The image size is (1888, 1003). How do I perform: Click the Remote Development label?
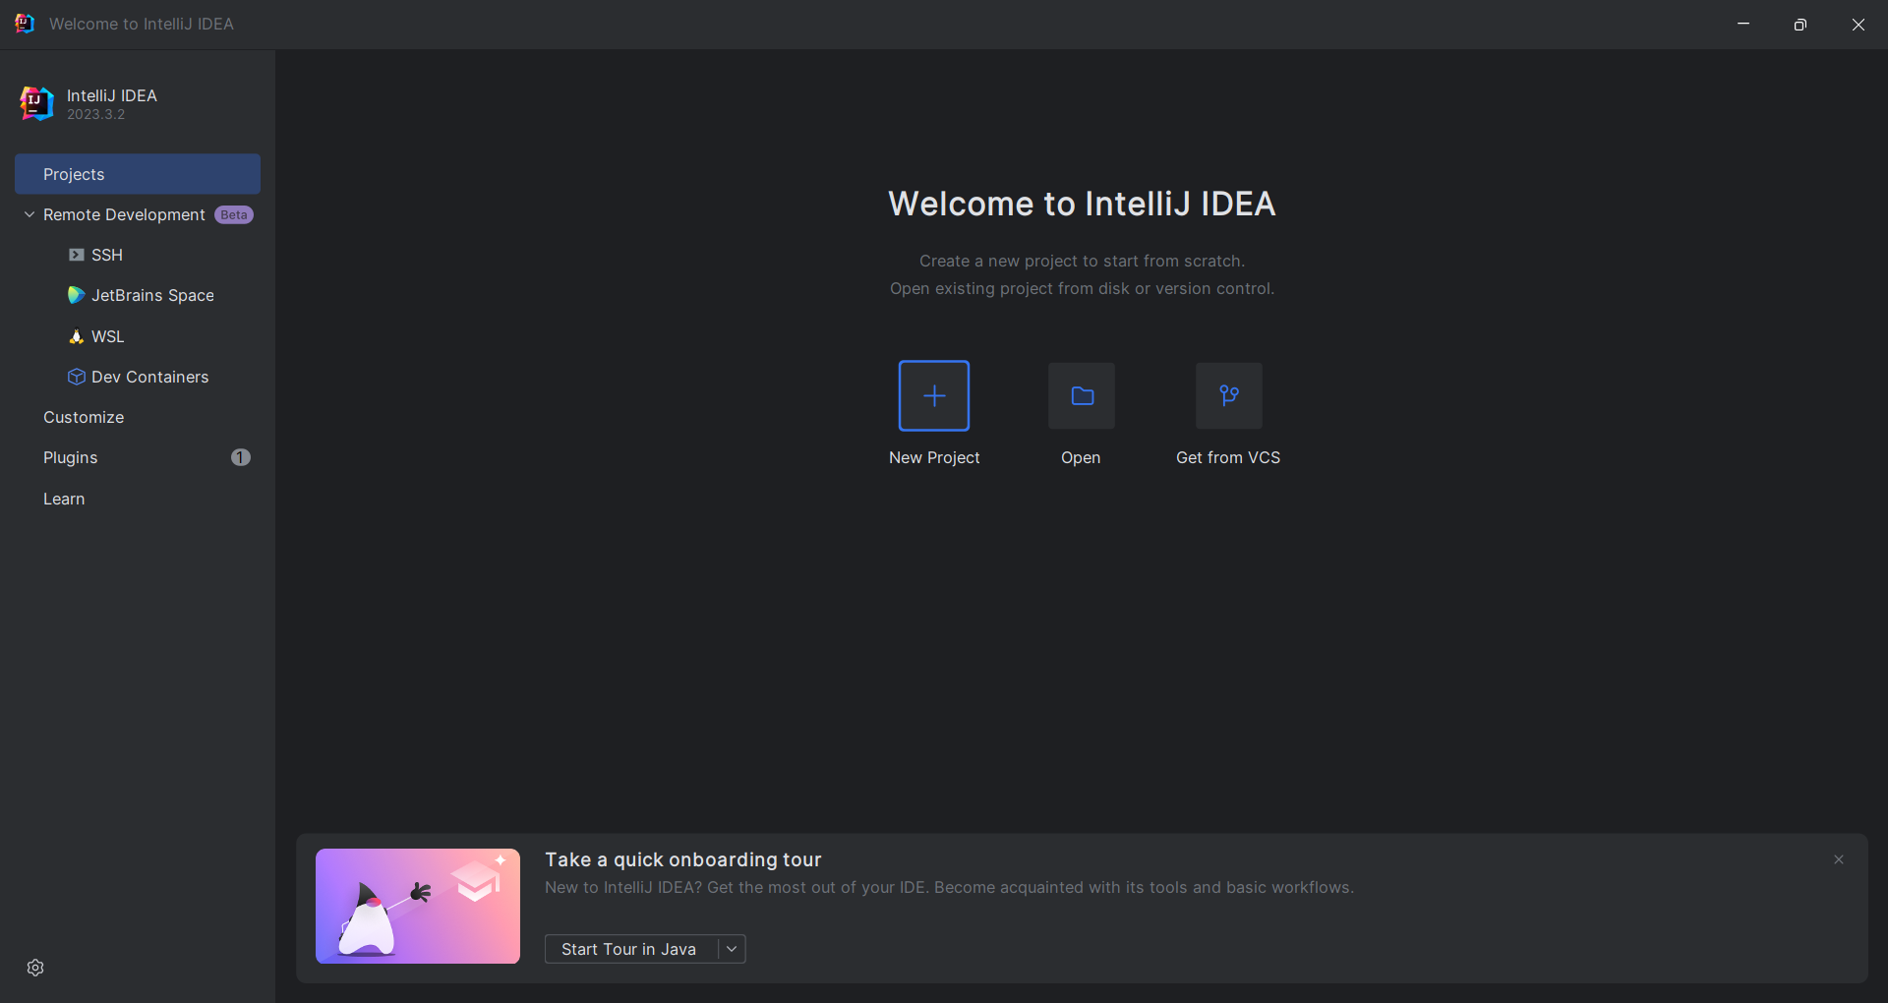[x=124, y=214]
